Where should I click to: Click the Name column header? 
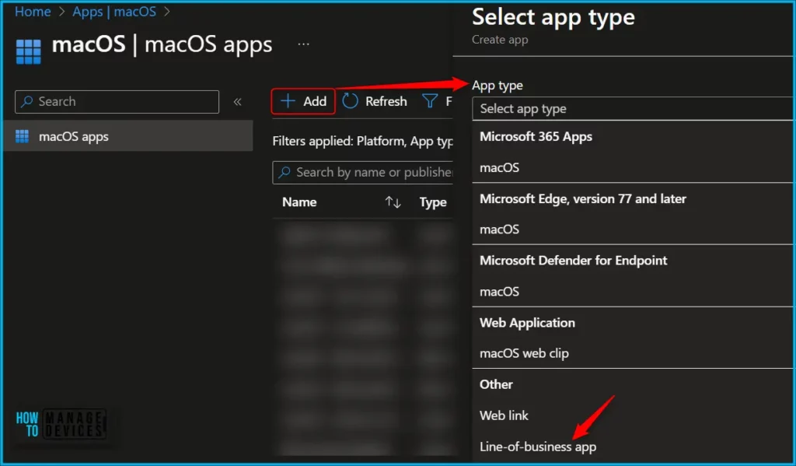pos(299,202)
